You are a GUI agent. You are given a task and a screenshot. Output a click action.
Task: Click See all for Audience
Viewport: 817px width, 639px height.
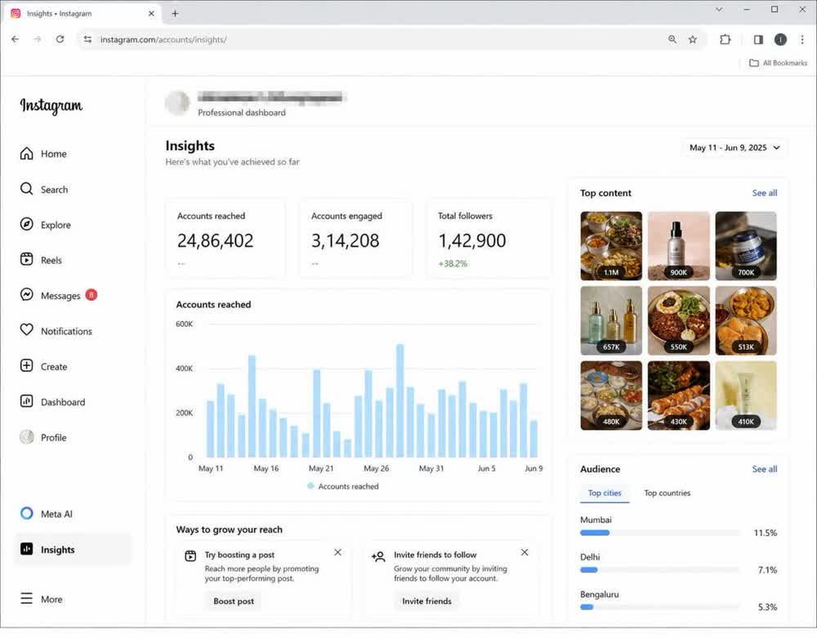coord(765,469)
